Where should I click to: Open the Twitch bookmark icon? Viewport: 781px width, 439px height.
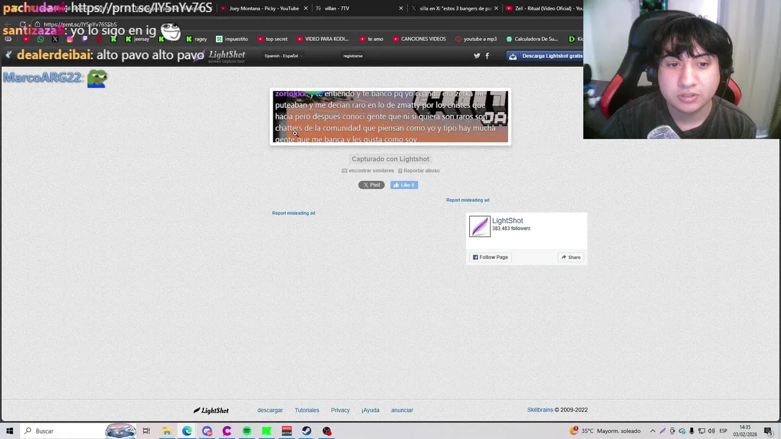pos(84,39)
